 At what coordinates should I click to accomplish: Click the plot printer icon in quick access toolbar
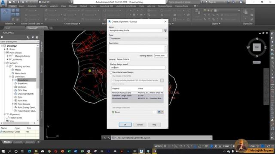click(x=23, y=2)
